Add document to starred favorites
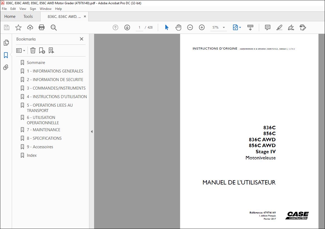Viewport: 325px width, 229px height. [x=18, y=27]
